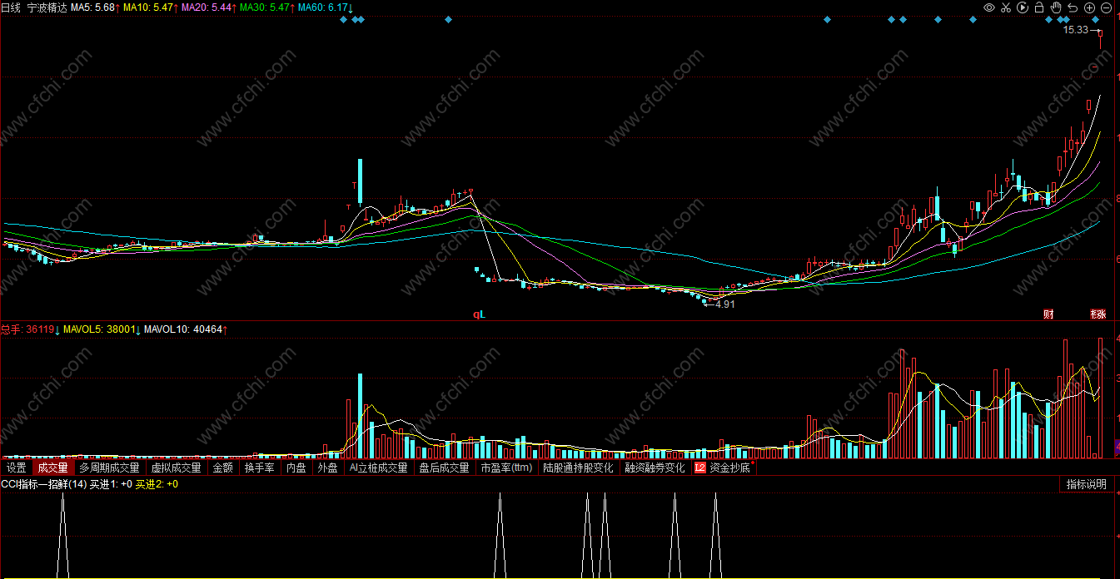Zoom in with the plus circle icon
Screen dimensions: 1120x579
pos(1089,7)
